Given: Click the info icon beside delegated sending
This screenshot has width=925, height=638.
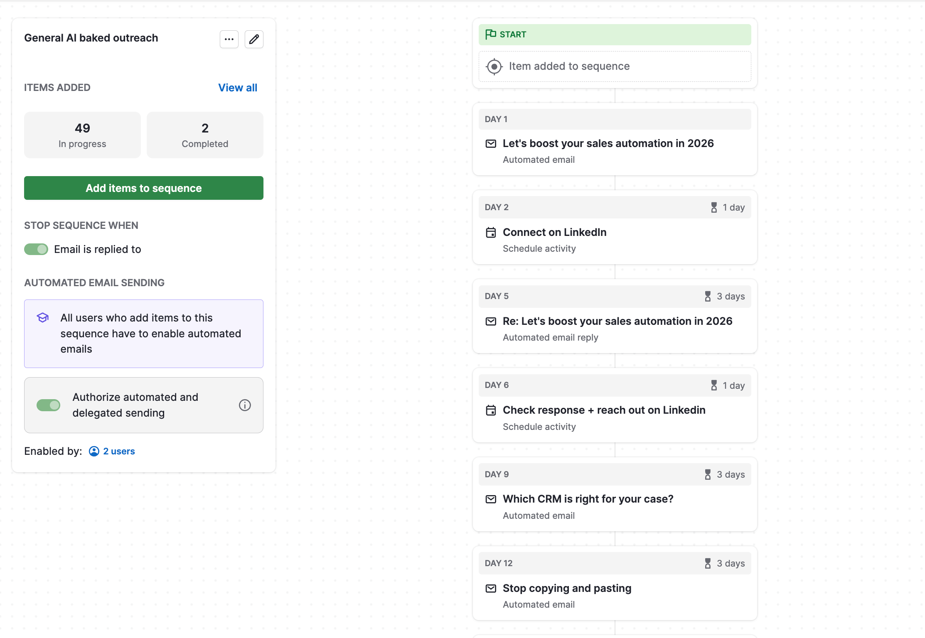Looking at the screenshot, I should tap(245, 405).
